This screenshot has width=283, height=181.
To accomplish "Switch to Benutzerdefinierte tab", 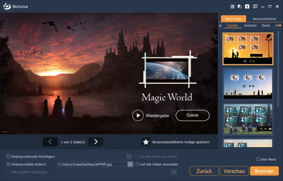I will click(x=264, y=19).
